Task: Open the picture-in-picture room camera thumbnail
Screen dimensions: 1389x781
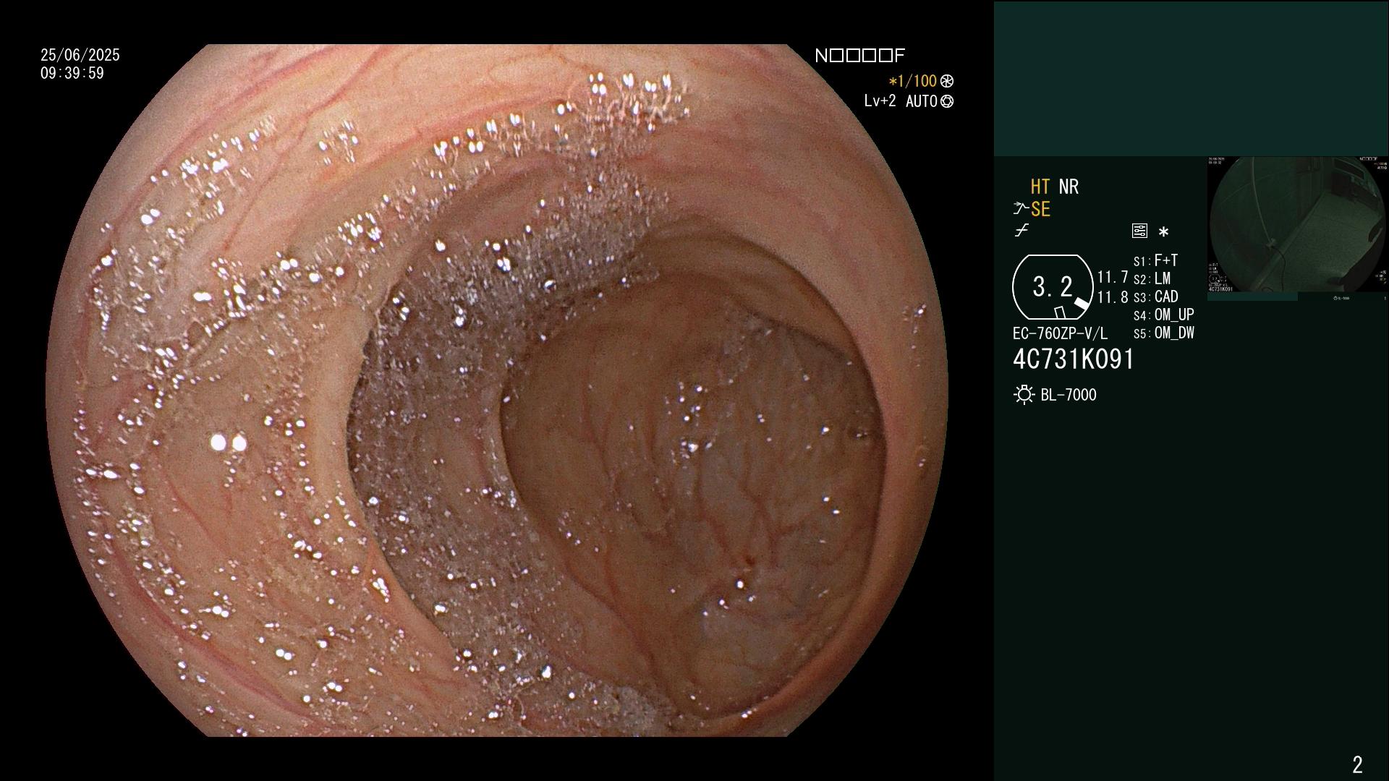Action: click(1297, 229)
